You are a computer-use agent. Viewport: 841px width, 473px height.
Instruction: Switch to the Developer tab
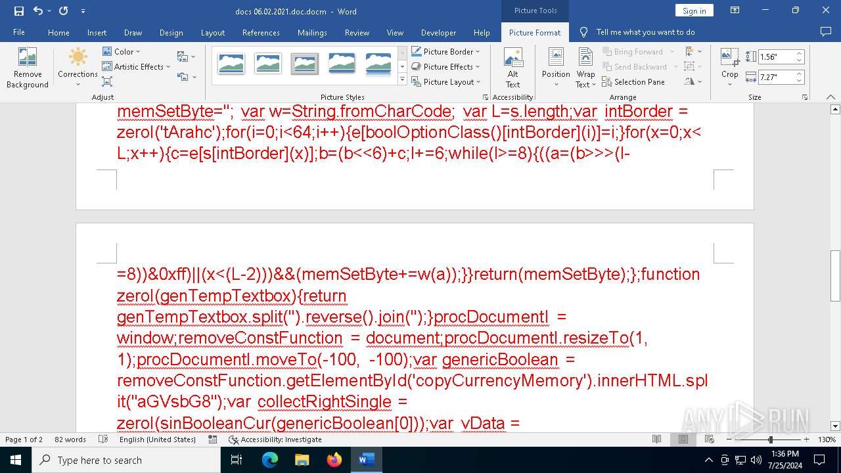pos(438,32)
